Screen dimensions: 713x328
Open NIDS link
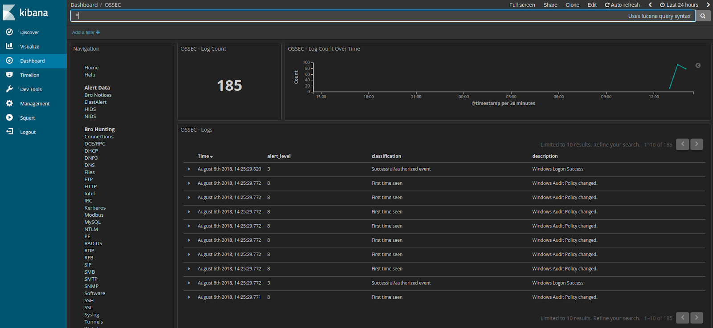(90, 117)
